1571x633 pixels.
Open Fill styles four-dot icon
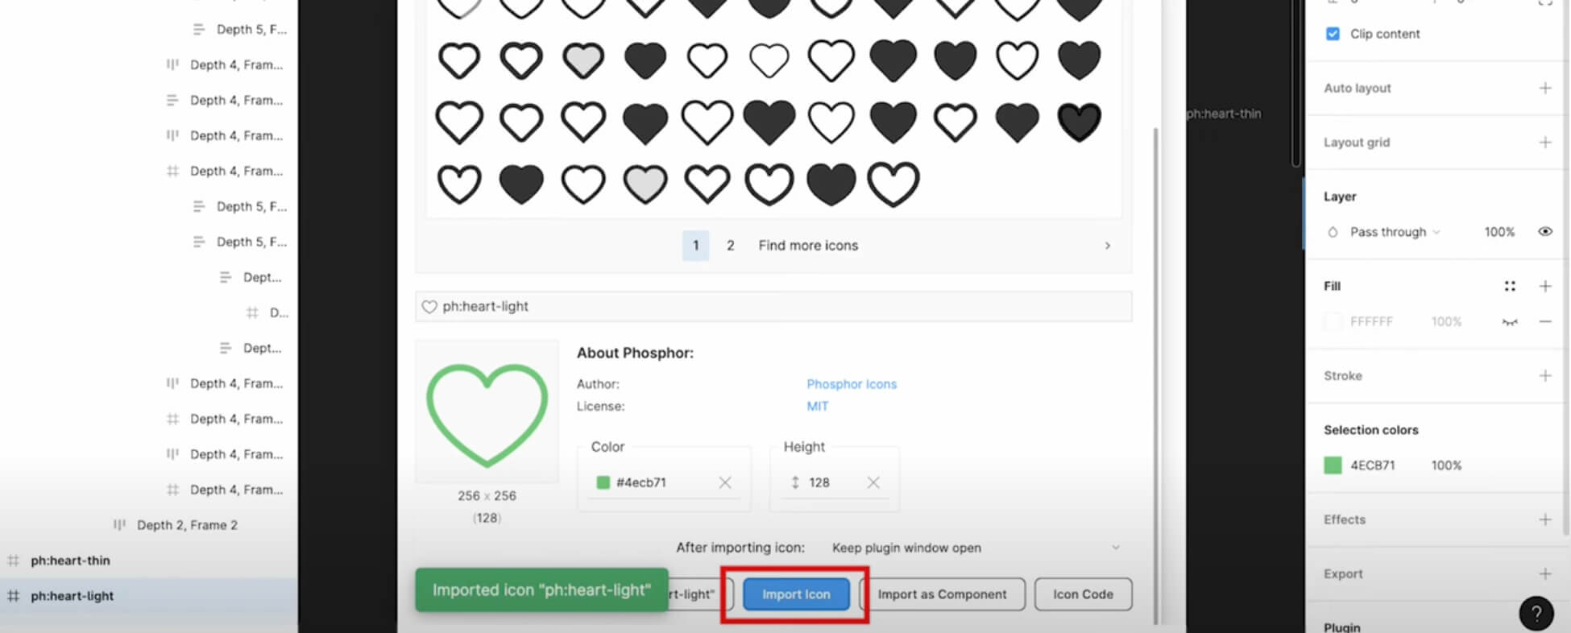[1509, 286]
